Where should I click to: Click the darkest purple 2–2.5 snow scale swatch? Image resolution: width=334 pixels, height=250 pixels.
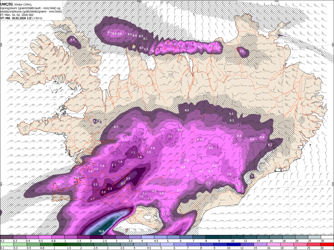pos(96,237)
